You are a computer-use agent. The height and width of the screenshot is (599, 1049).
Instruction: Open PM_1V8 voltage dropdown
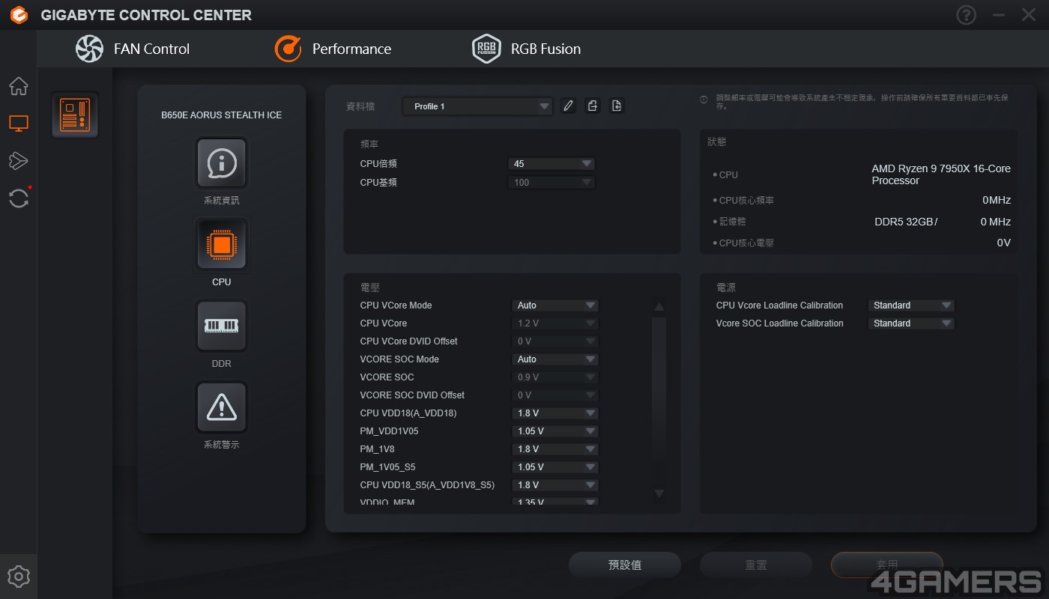pyautogui.click(x=555, y=449)
